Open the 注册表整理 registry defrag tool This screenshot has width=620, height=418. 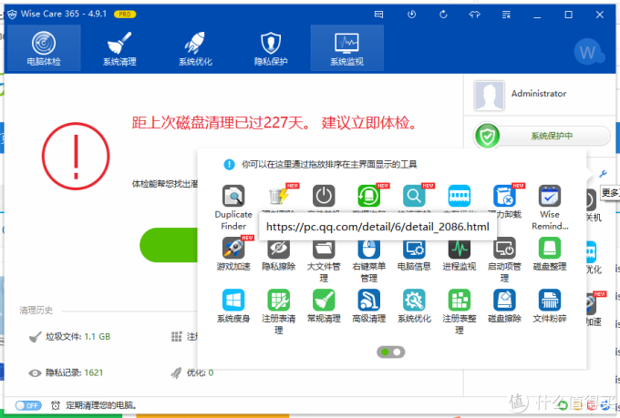point(459,311)
